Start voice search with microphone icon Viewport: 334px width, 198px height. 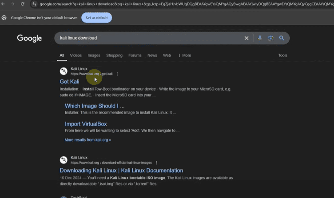(260, 38)
